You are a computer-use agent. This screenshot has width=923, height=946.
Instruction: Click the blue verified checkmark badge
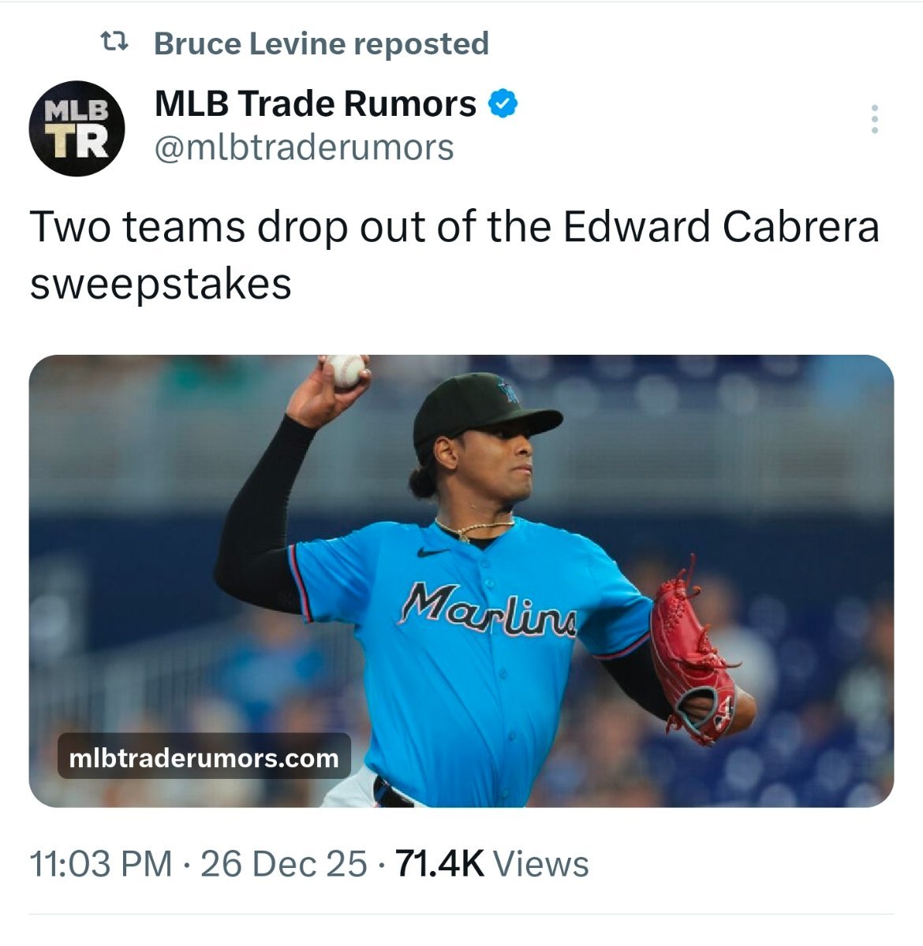503,104
